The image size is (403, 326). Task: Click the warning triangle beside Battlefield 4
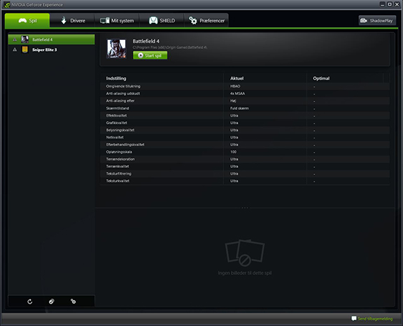[x=15, y=40]
